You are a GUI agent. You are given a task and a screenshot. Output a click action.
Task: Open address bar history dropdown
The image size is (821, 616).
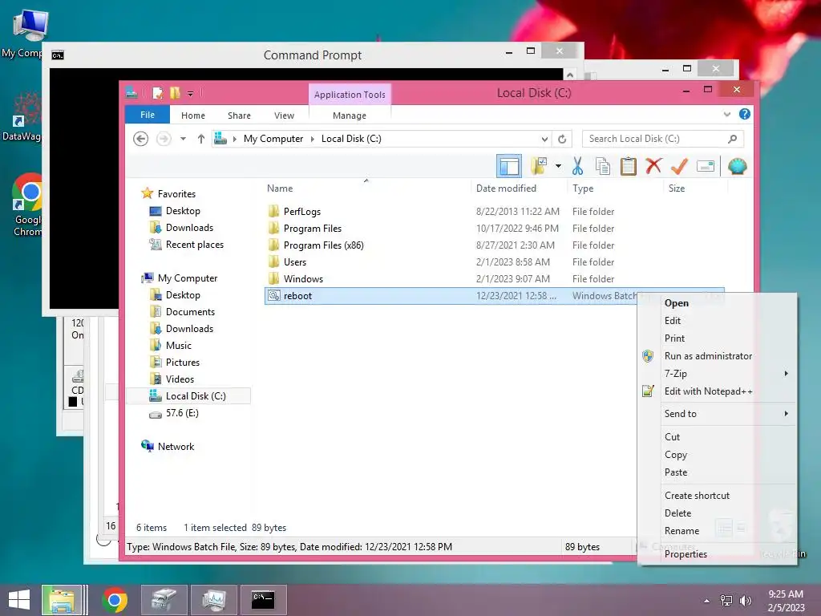(x=544, y=139)
